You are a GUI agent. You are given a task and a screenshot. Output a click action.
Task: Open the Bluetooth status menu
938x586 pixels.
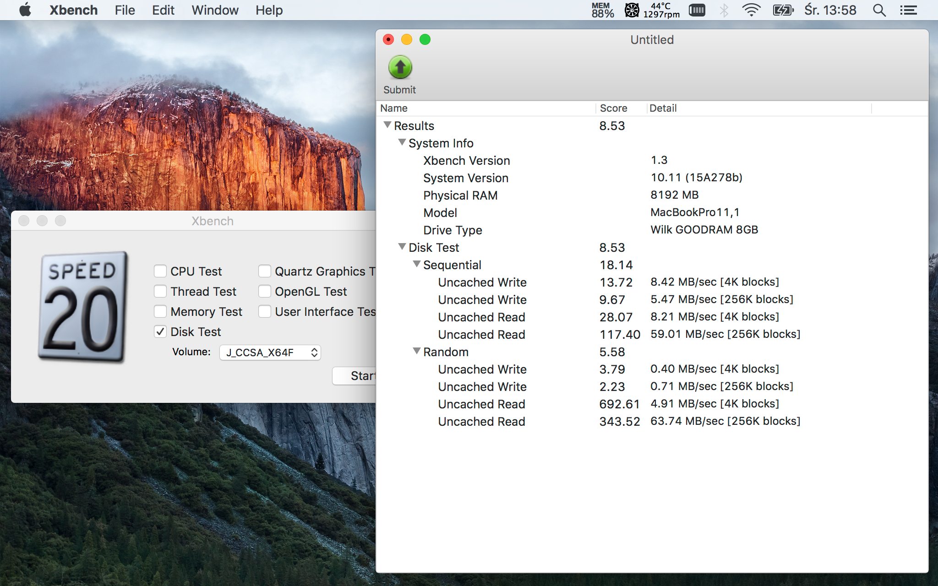(724, 10)
